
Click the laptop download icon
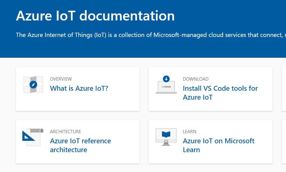coord(166,85)
